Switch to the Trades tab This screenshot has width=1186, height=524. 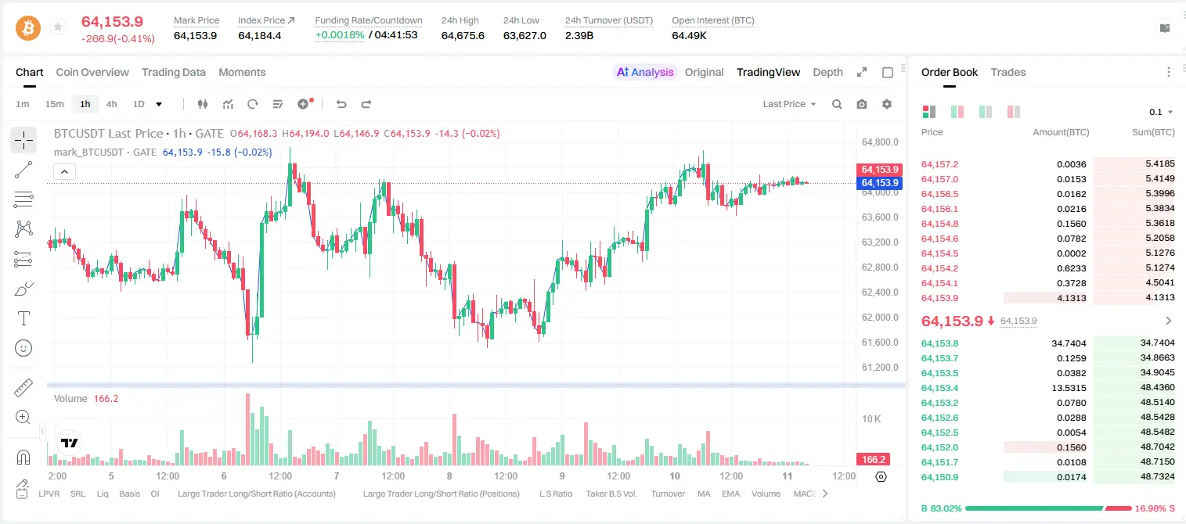[1008, 72]
